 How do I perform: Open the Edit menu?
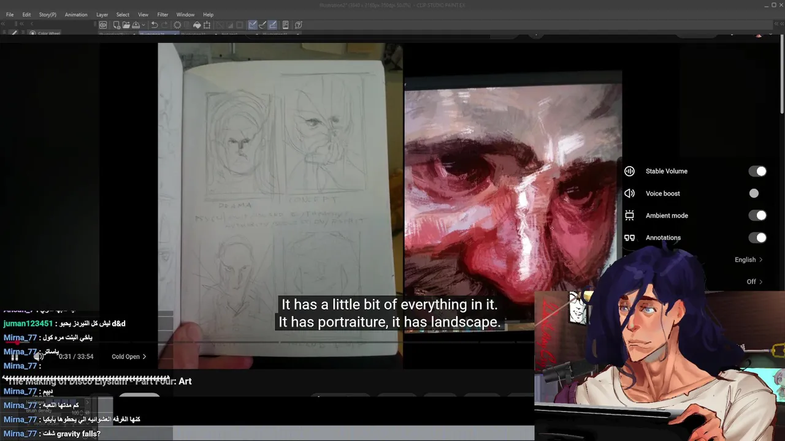(26, 15)
